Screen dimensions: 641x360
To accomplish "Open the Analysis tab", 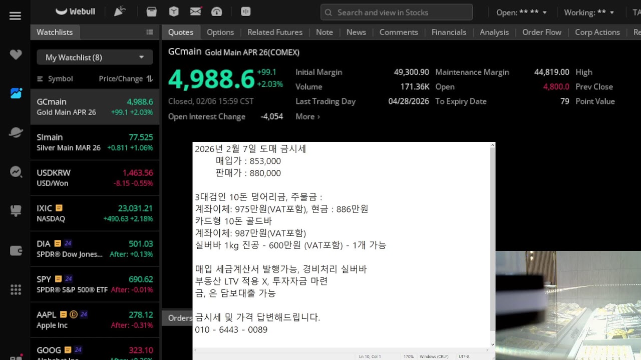I will coord(494,32).
